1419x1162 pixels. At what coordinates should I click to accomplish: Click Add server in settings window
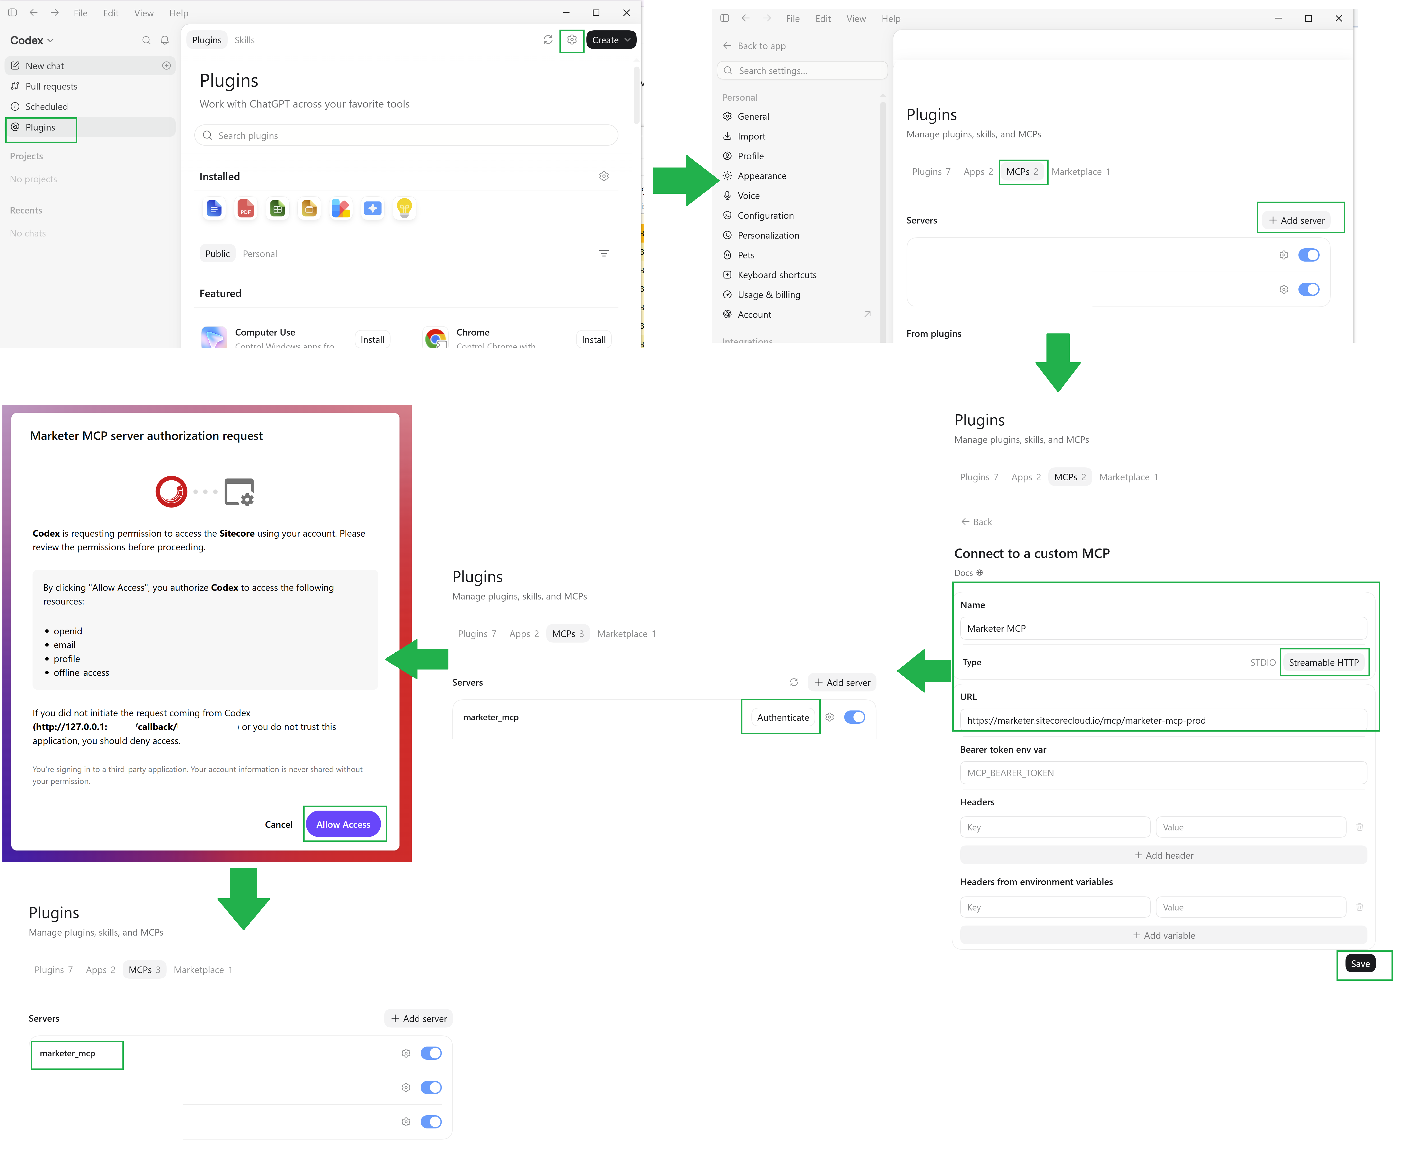click(x=1296, y=220)
